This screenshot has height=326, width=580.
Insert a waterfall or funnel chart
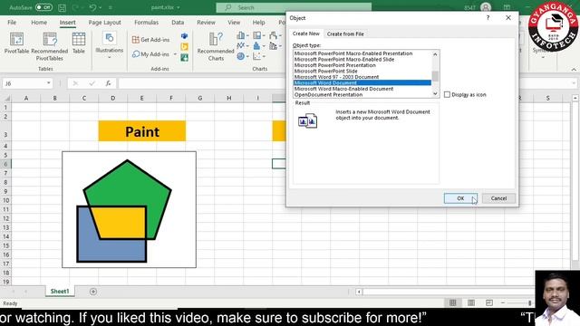click(275, 35)
